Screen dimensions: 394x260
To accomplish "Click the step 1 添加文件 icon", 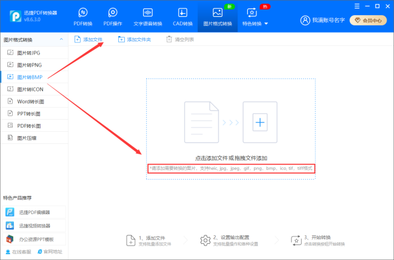I will click(131, 241).
